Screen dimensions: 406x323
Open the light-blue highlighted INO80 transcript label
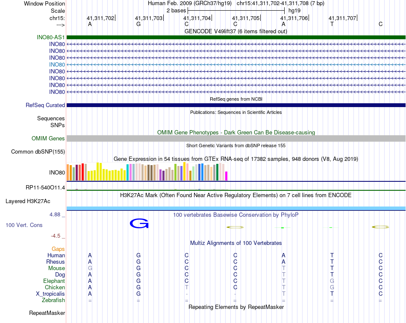click(x=57, y=65)
